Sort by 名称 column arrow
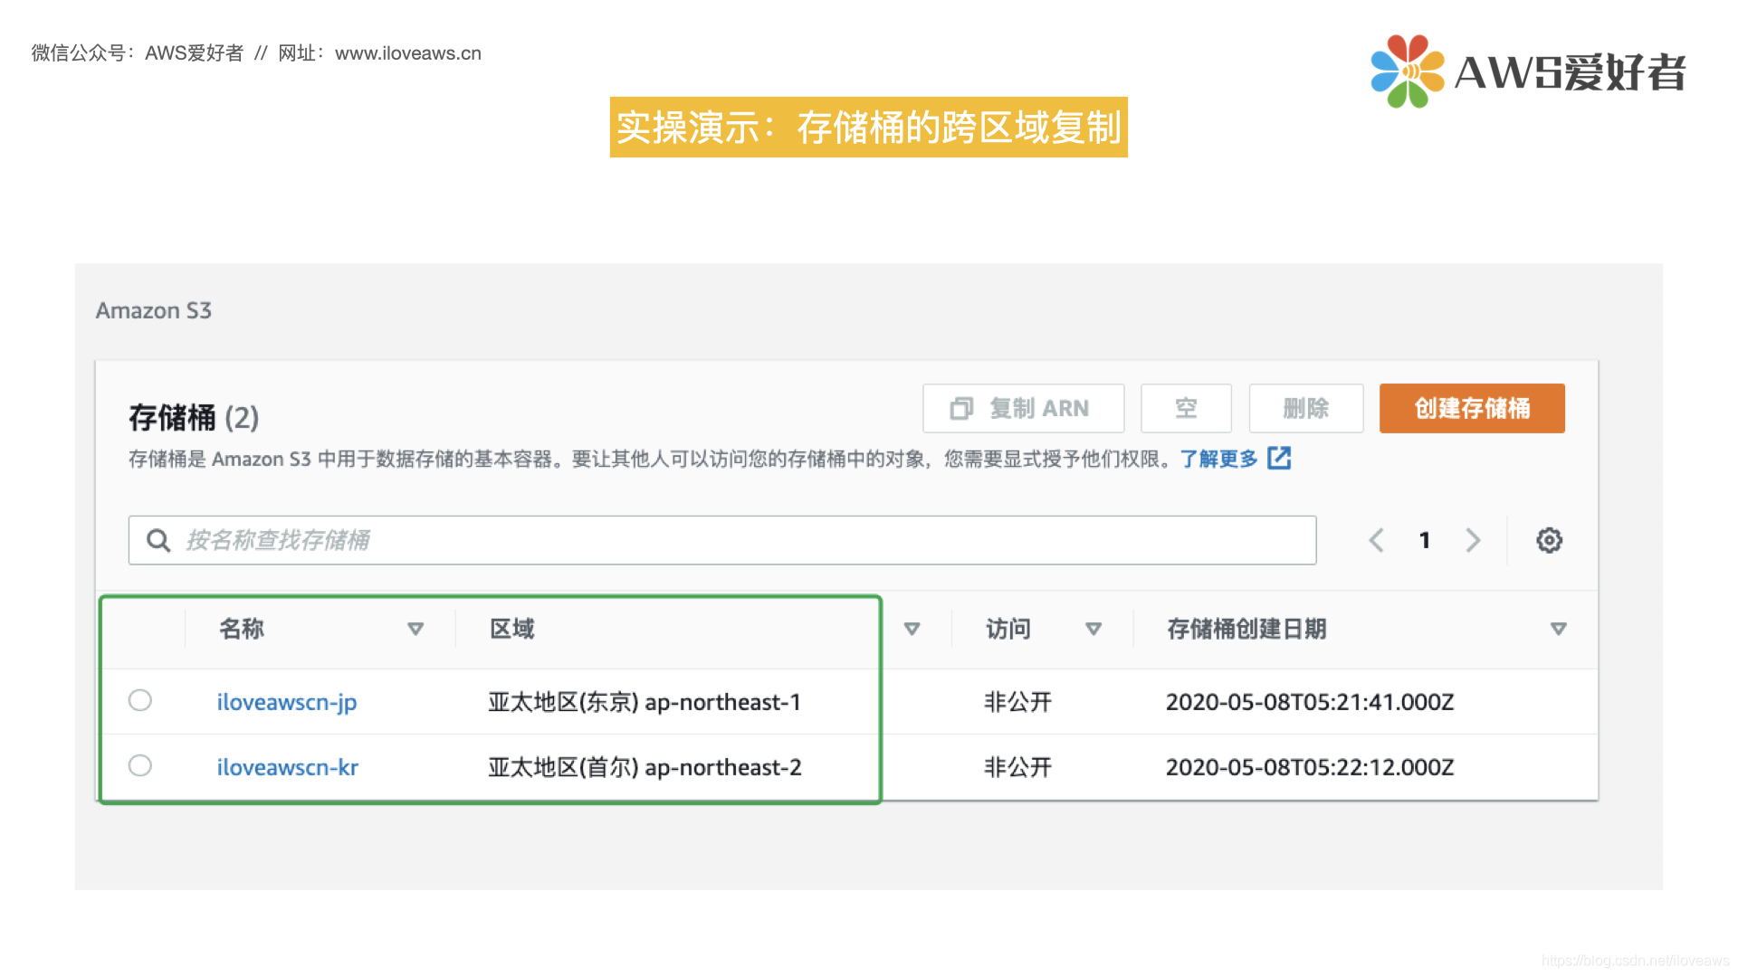This screenshot has height=977, width=1738. [415, 629]
